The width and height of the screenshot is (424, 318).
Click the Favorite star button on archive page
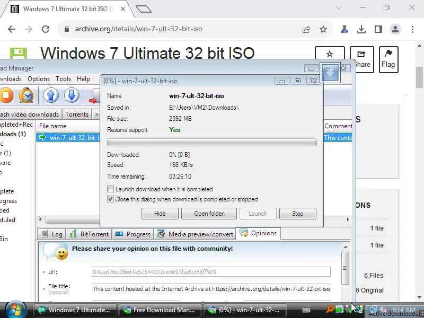[x=330, y=54]
